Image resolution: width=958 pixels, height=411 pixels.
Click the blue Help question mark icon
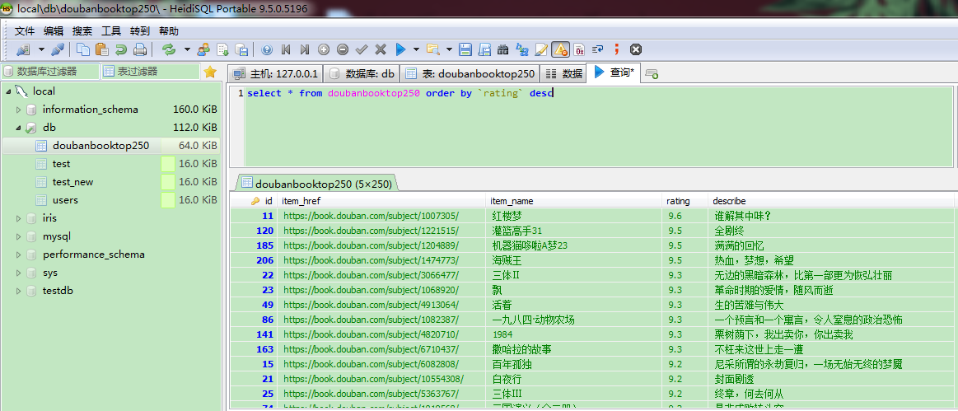coord(267,49)
